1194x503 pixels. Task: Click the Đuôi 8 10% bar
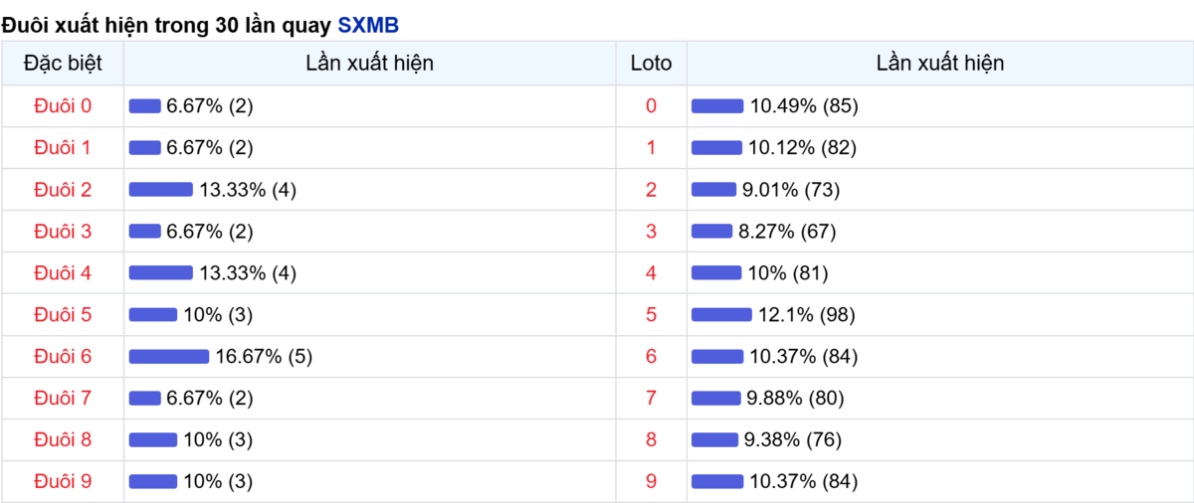click(153, 440)
